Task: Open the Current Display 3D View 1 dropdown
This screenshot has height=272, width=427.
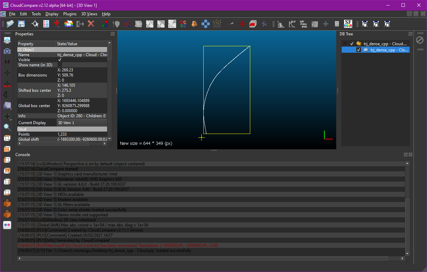Action: point(82,123)
